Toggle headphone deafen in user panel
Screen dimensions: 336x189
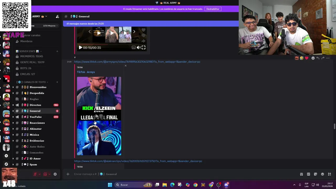[45, 174]
